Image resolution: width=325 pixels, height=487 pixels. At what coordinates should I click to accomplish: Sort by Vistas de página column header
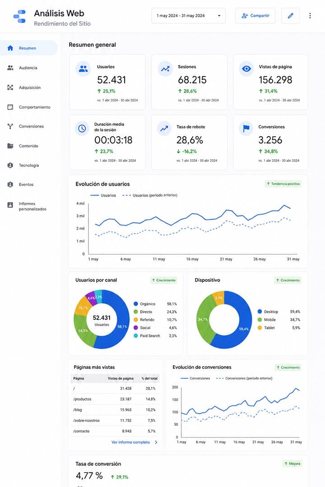121,378
